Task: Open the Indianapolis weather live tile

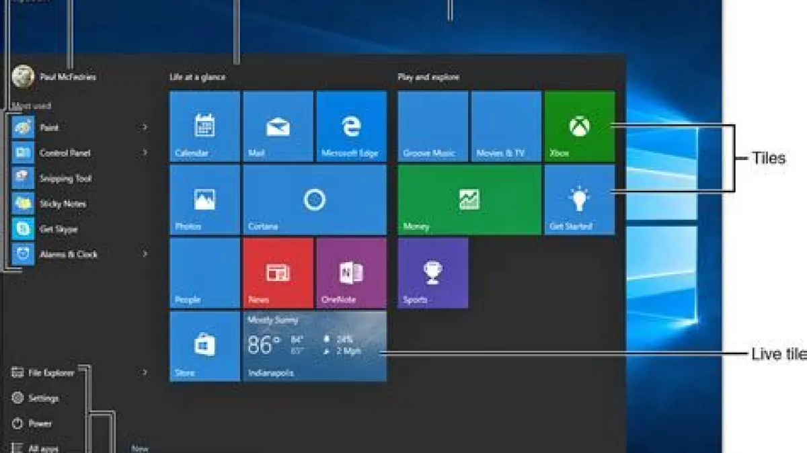Action: coord(314,346)
